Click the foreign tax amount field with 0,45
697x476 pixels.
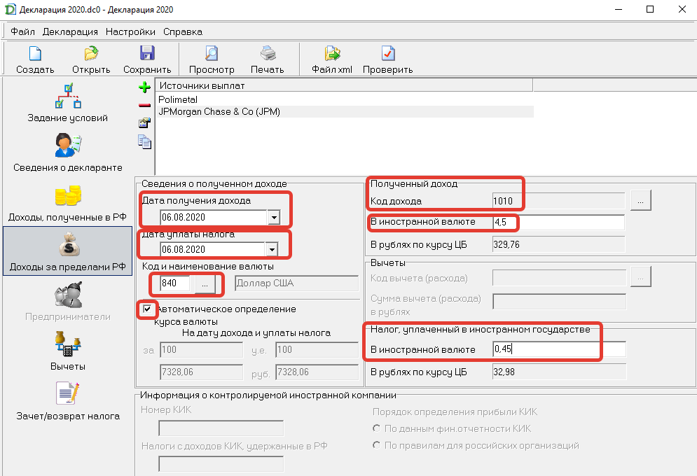coord(559,349)
